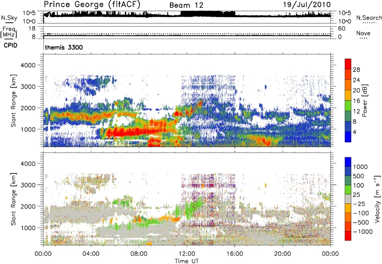Click the 'Freq. [MHz]' axis label
This screenshot has width=382, height=264.
(9, 32)
